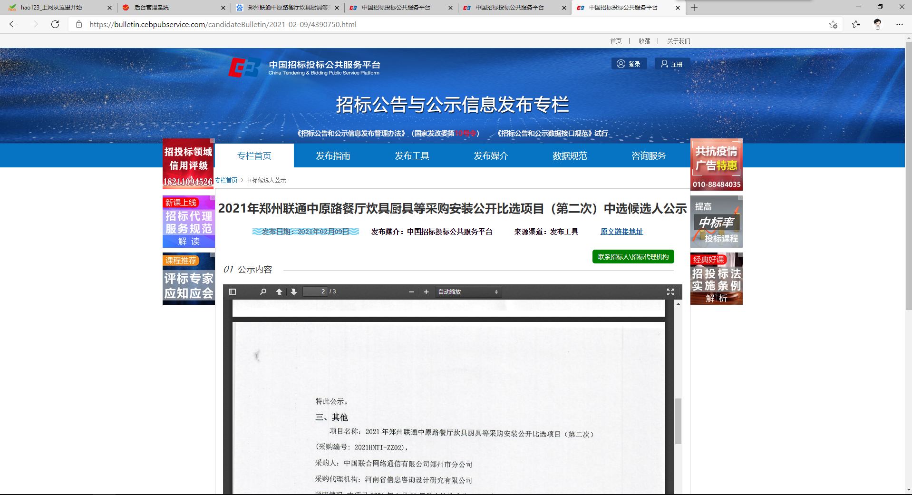Click 中标候选人公示 breadcrumb text

click(x=266, y=180)
